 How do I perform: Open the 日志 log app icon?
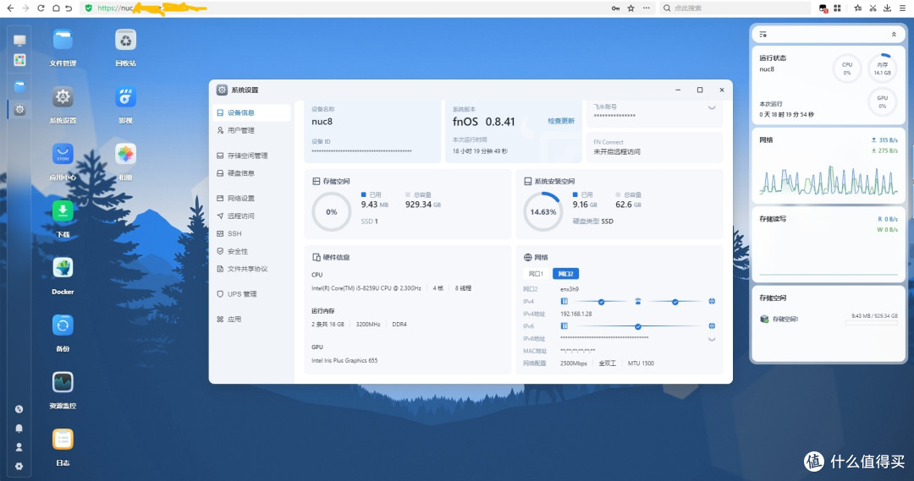63,440
